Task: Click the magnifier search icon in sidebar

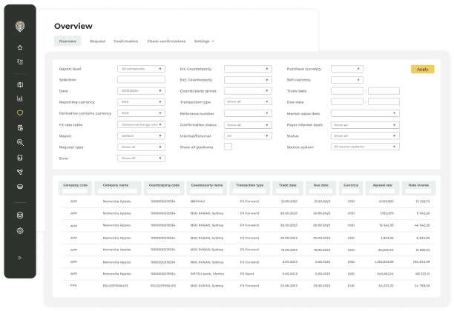Action: tap(20, 142)
